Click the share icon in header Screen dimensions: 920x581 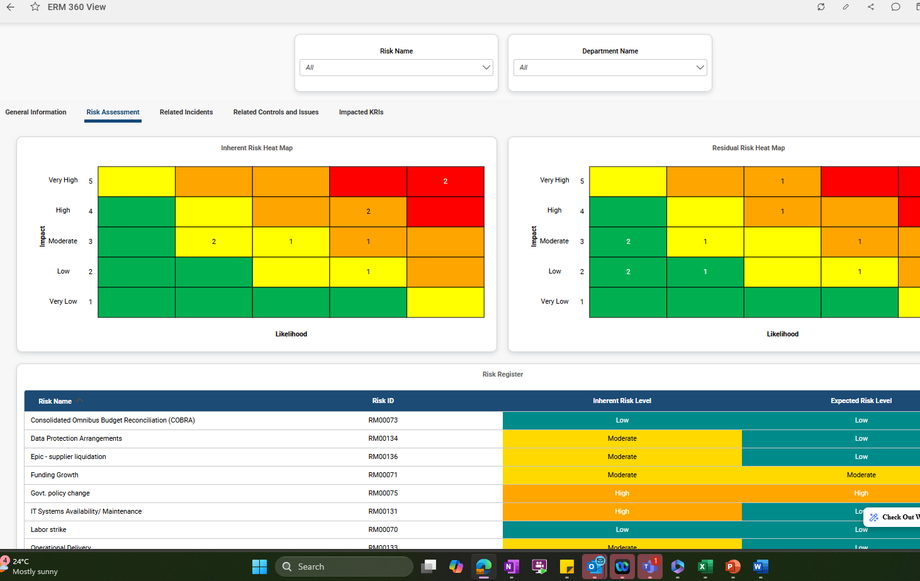[871, 7]
